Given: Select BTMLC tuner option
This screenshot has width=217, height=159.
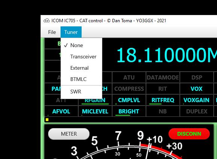Looking at the screenshot, I should (x=81, y=79).
